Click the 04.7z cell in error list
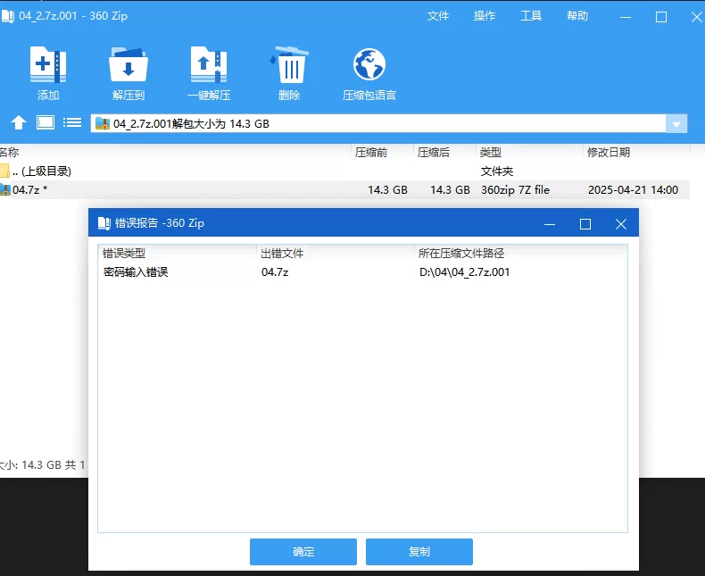705x576 pixels. [275, 272]
